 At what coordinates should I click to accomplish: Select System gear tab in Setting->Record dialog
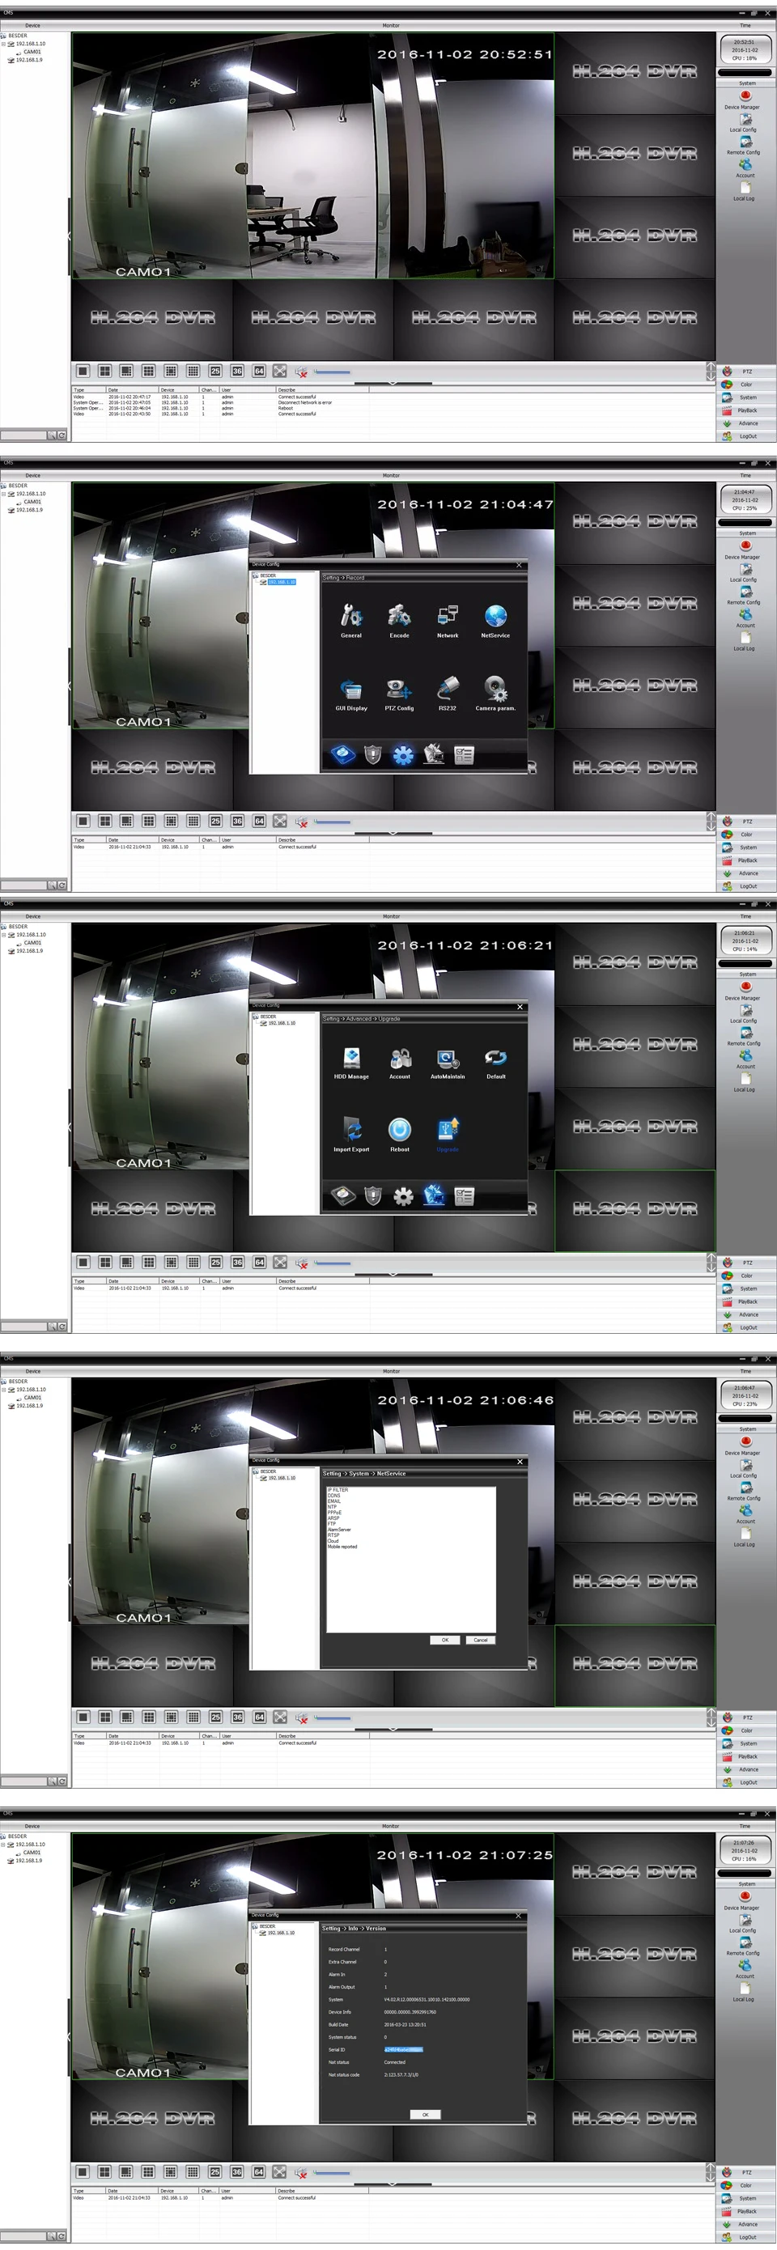pos(402,754)
